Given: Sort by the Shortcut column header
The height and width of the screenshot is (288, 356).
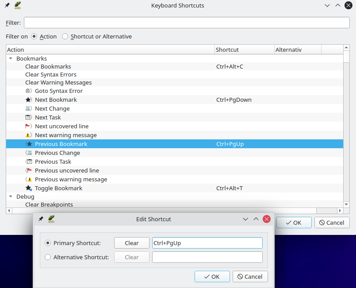Looking at the screenshot, I should (x=244, y=50).
